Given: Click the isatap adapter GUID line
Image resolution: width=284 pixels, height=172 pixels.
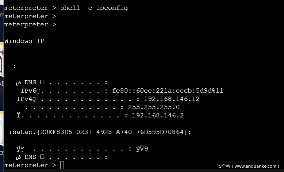Looking at the screenshot, I should click(x=100, y=132).
